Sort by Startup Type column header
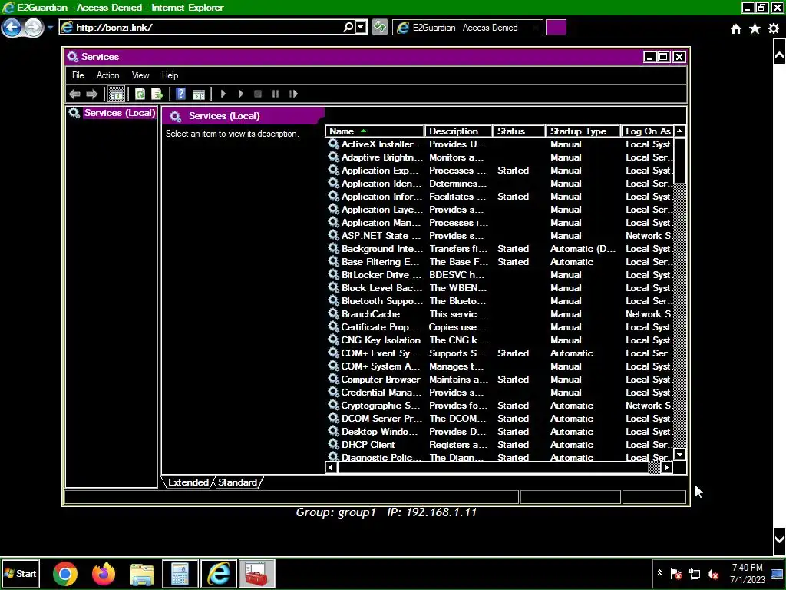 tap(583, 131)
